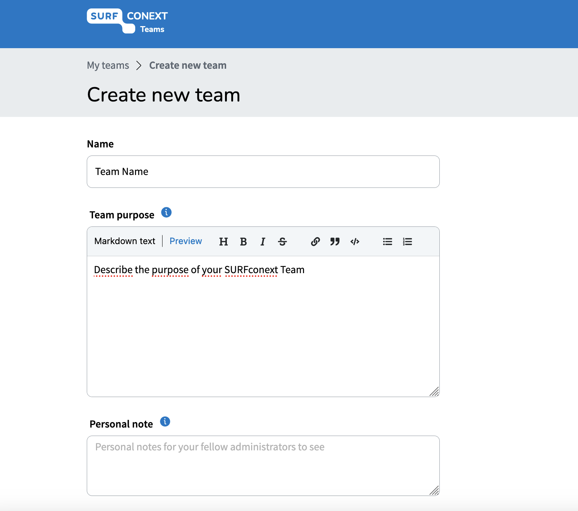Click inside the Team purpose text area
This screenshot has height=511, width=578.
(x=263, y=326)
